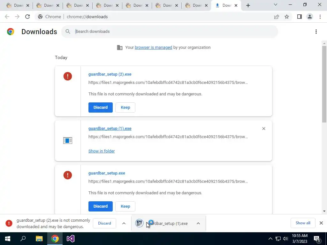
Task: Open the Windows Start menu
Action: tap(8, 239)
